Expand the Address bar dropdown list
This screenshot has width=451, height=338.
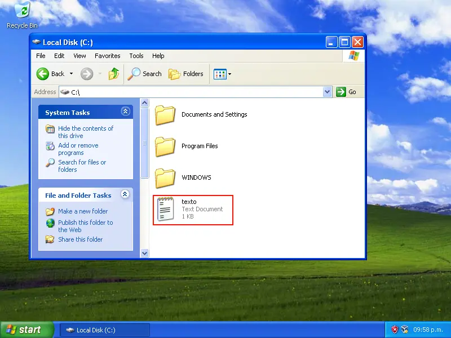(x=327, y=92)
